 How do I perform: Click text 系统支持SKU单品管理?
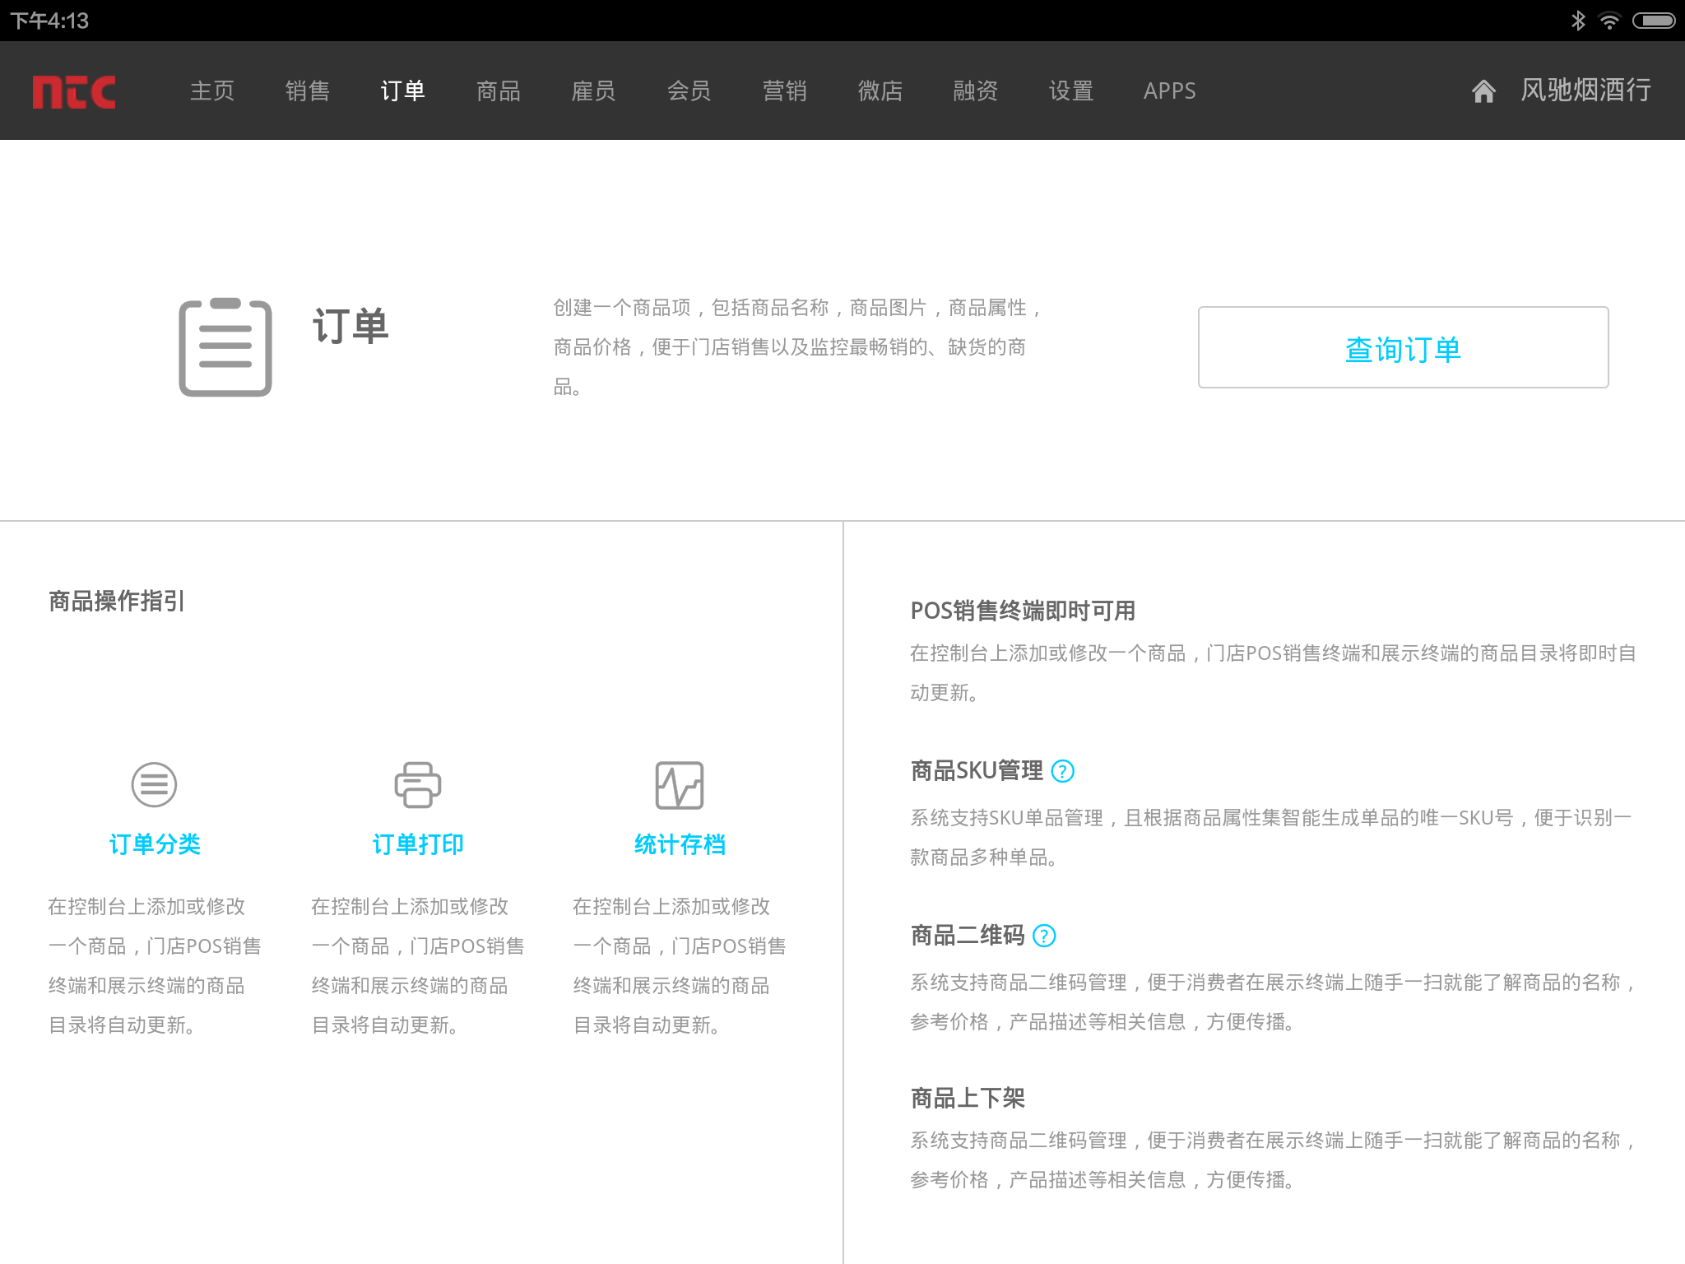point(1270,838)
